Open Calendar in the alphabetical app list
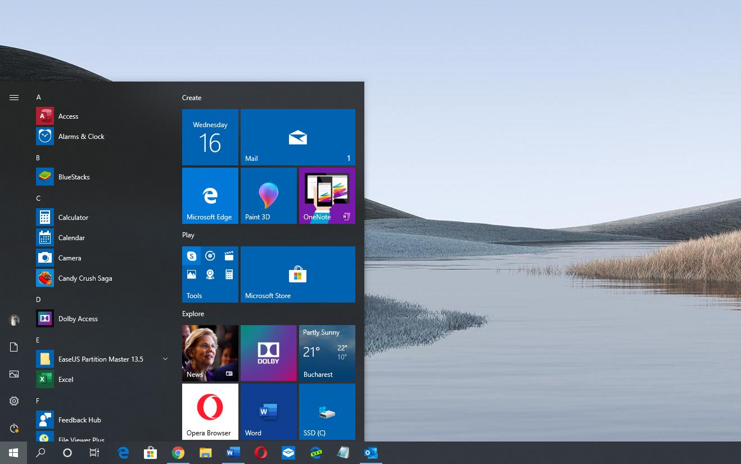The width and height of the screenshot is (741, 464). point(103,238)
